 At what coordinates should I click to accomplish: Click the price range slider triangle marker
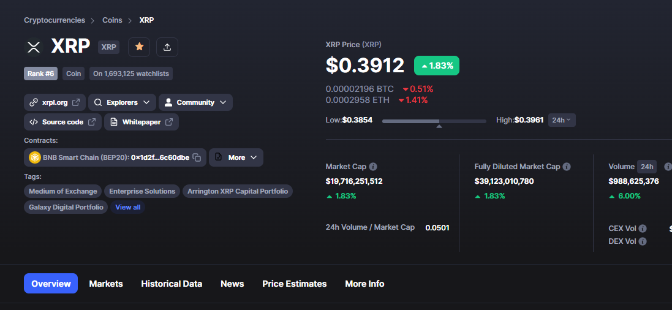[x=439, y=126]
